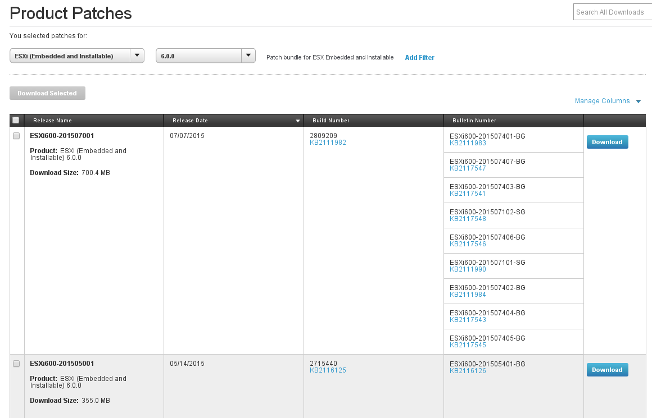The width and height of the screenshot is (652, 418).
Task: Click the build number 2715440
Action: (x=324, y=364)
